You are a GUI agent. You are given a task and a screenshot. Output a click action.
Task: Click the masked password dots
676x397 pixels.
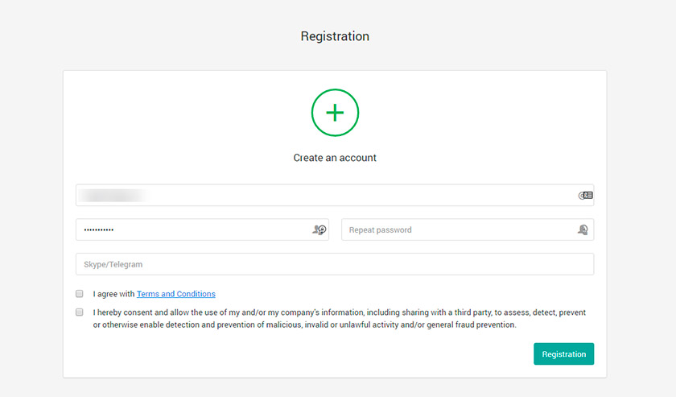click(x=99, y=230)
